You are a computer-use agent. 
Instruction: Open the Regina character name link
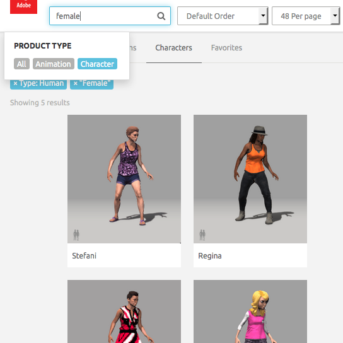[x=210, y=255]
